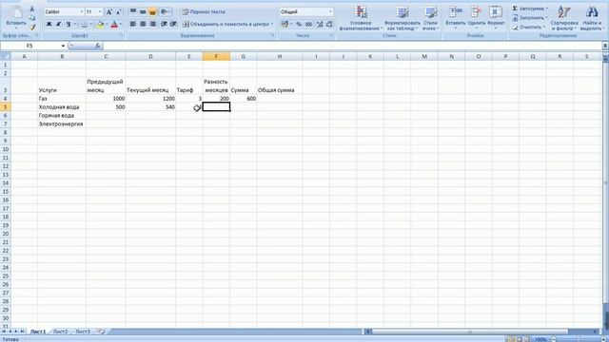This screenshot has height=342, width=609.
Task: Click the Очистить (clear) eraser button
Action: point(529,28)
